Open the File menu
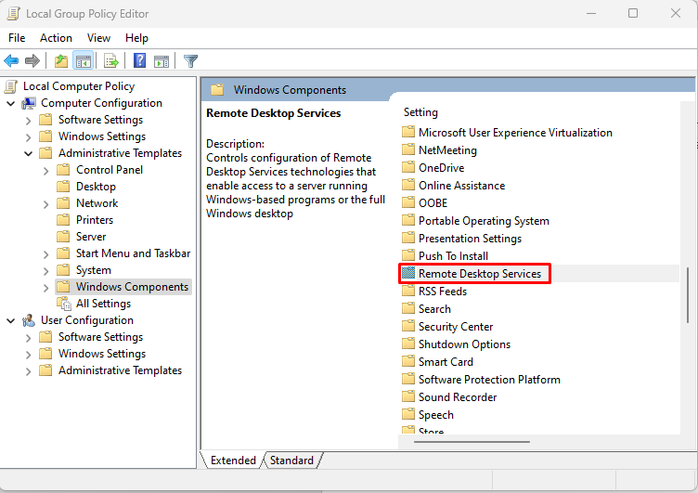 (x=17, y=38)
